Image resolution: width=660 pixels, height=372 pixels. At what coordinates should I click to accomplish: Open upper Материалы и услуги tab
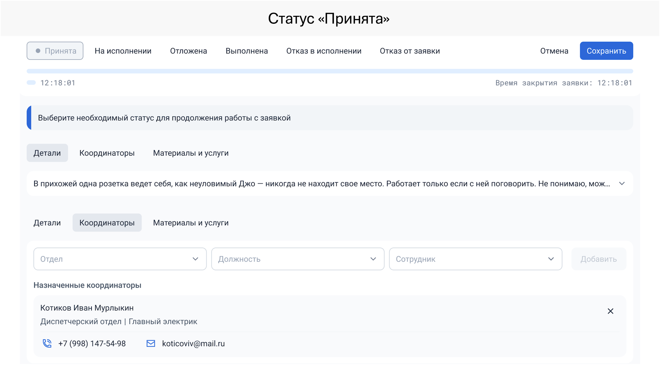pyautogui.click(x=191, y=153)
